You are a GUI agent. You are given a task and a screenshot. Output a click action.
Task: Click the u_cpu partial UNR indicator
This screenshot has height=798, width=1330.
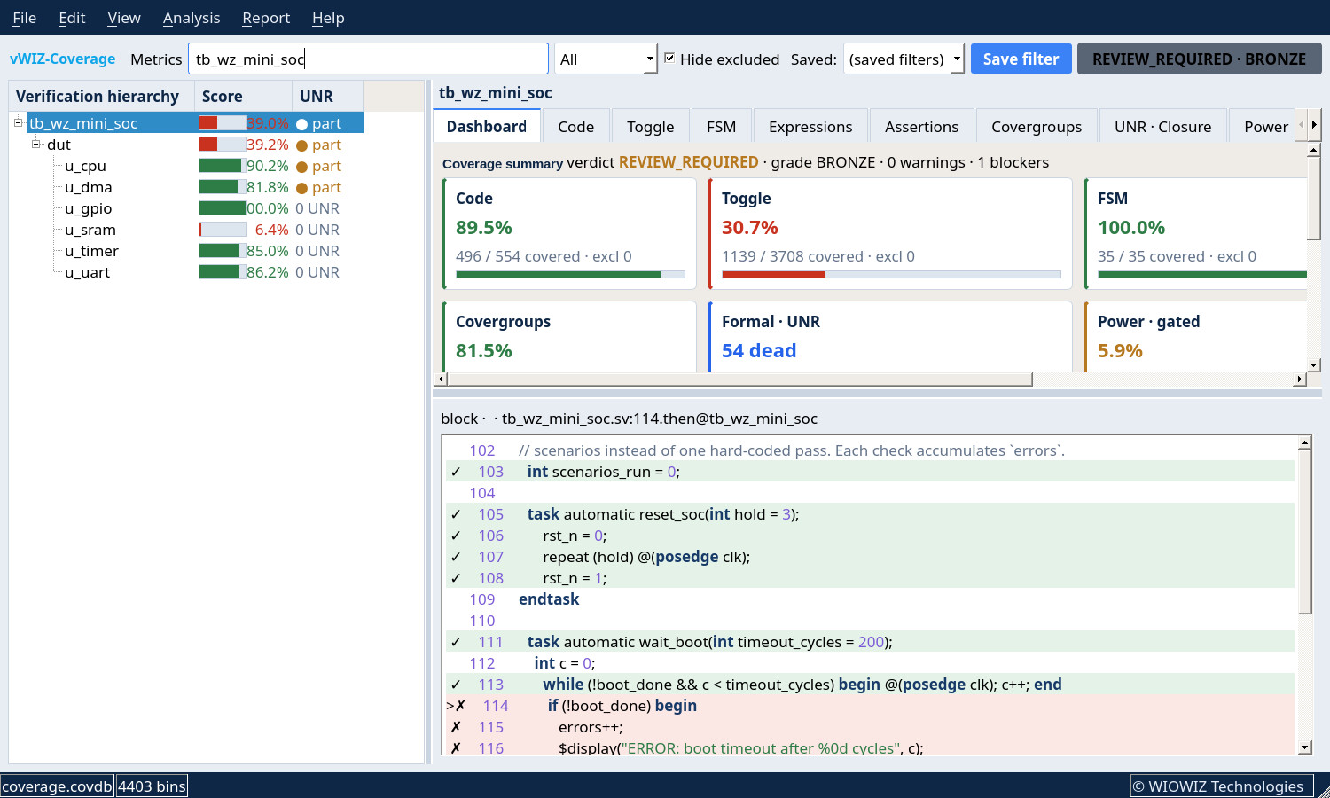point(319,166)
